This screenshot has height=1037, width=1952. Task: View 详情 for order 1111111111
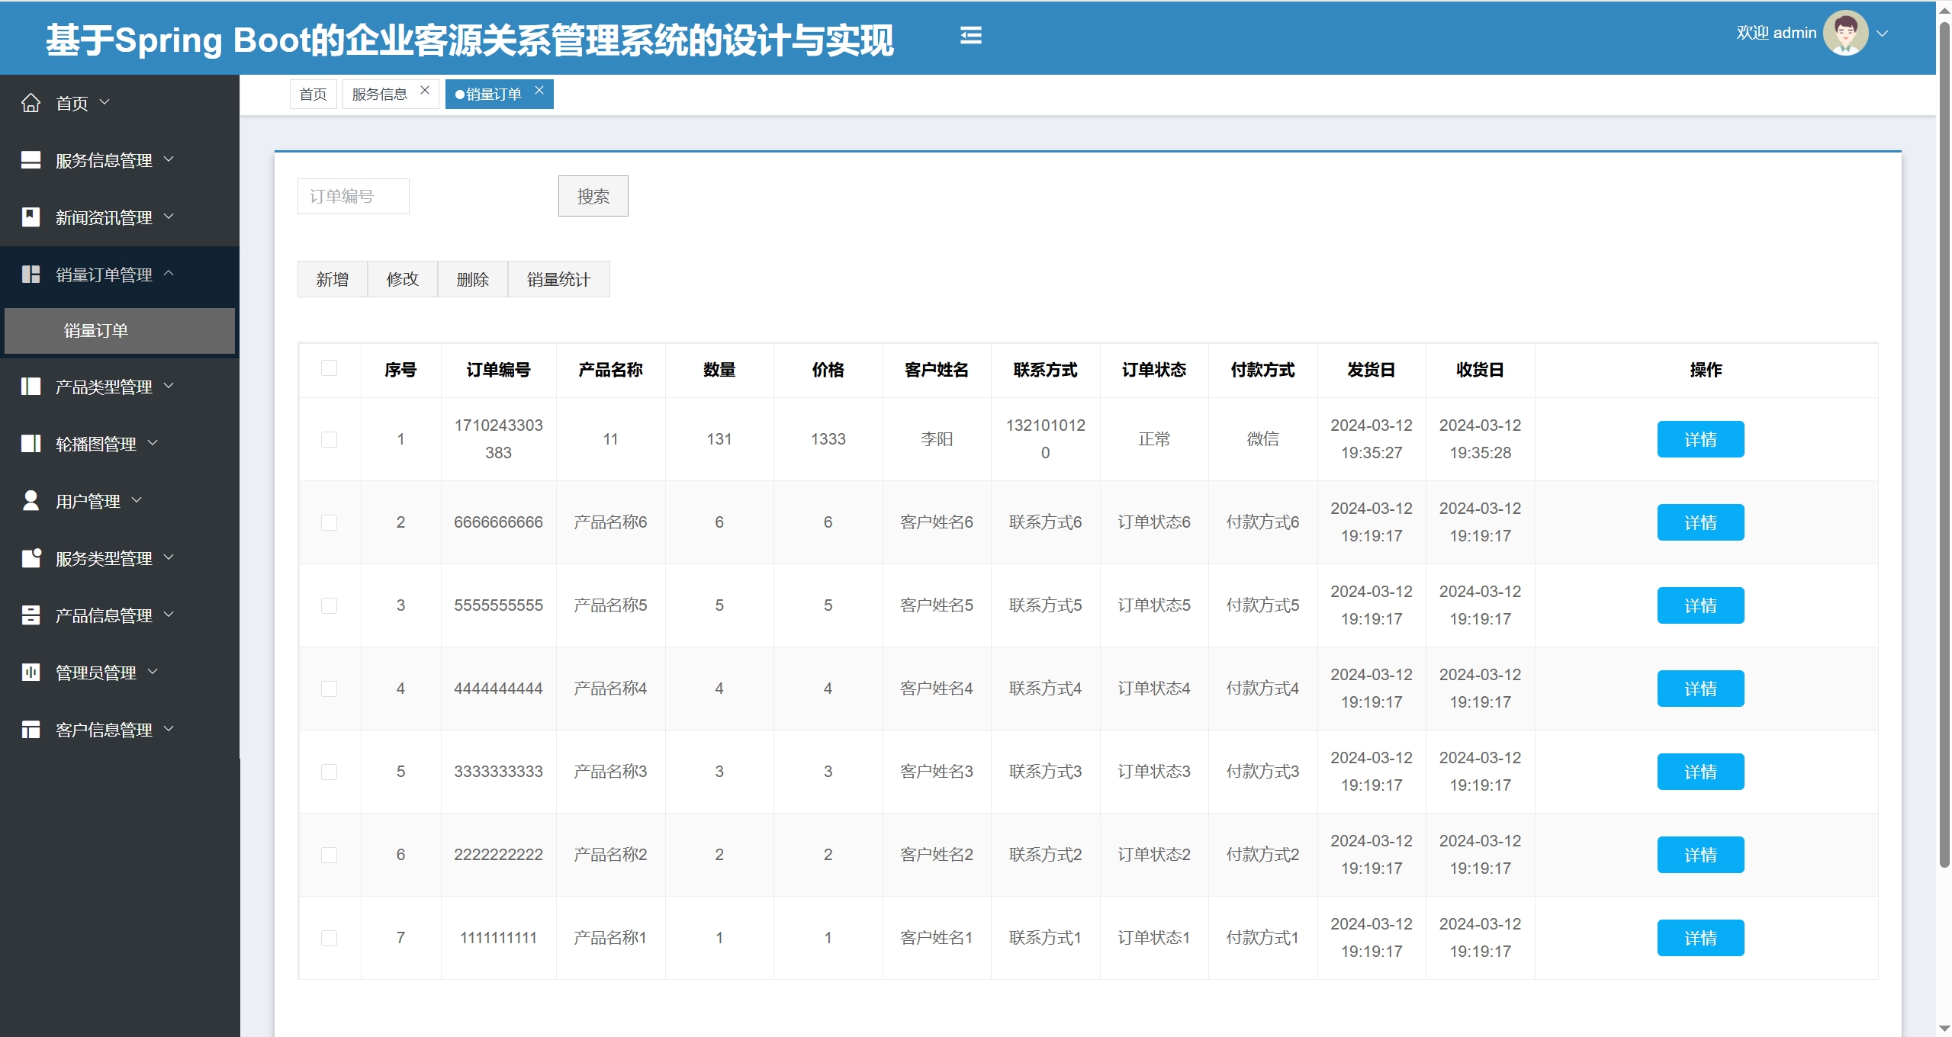1700,939
